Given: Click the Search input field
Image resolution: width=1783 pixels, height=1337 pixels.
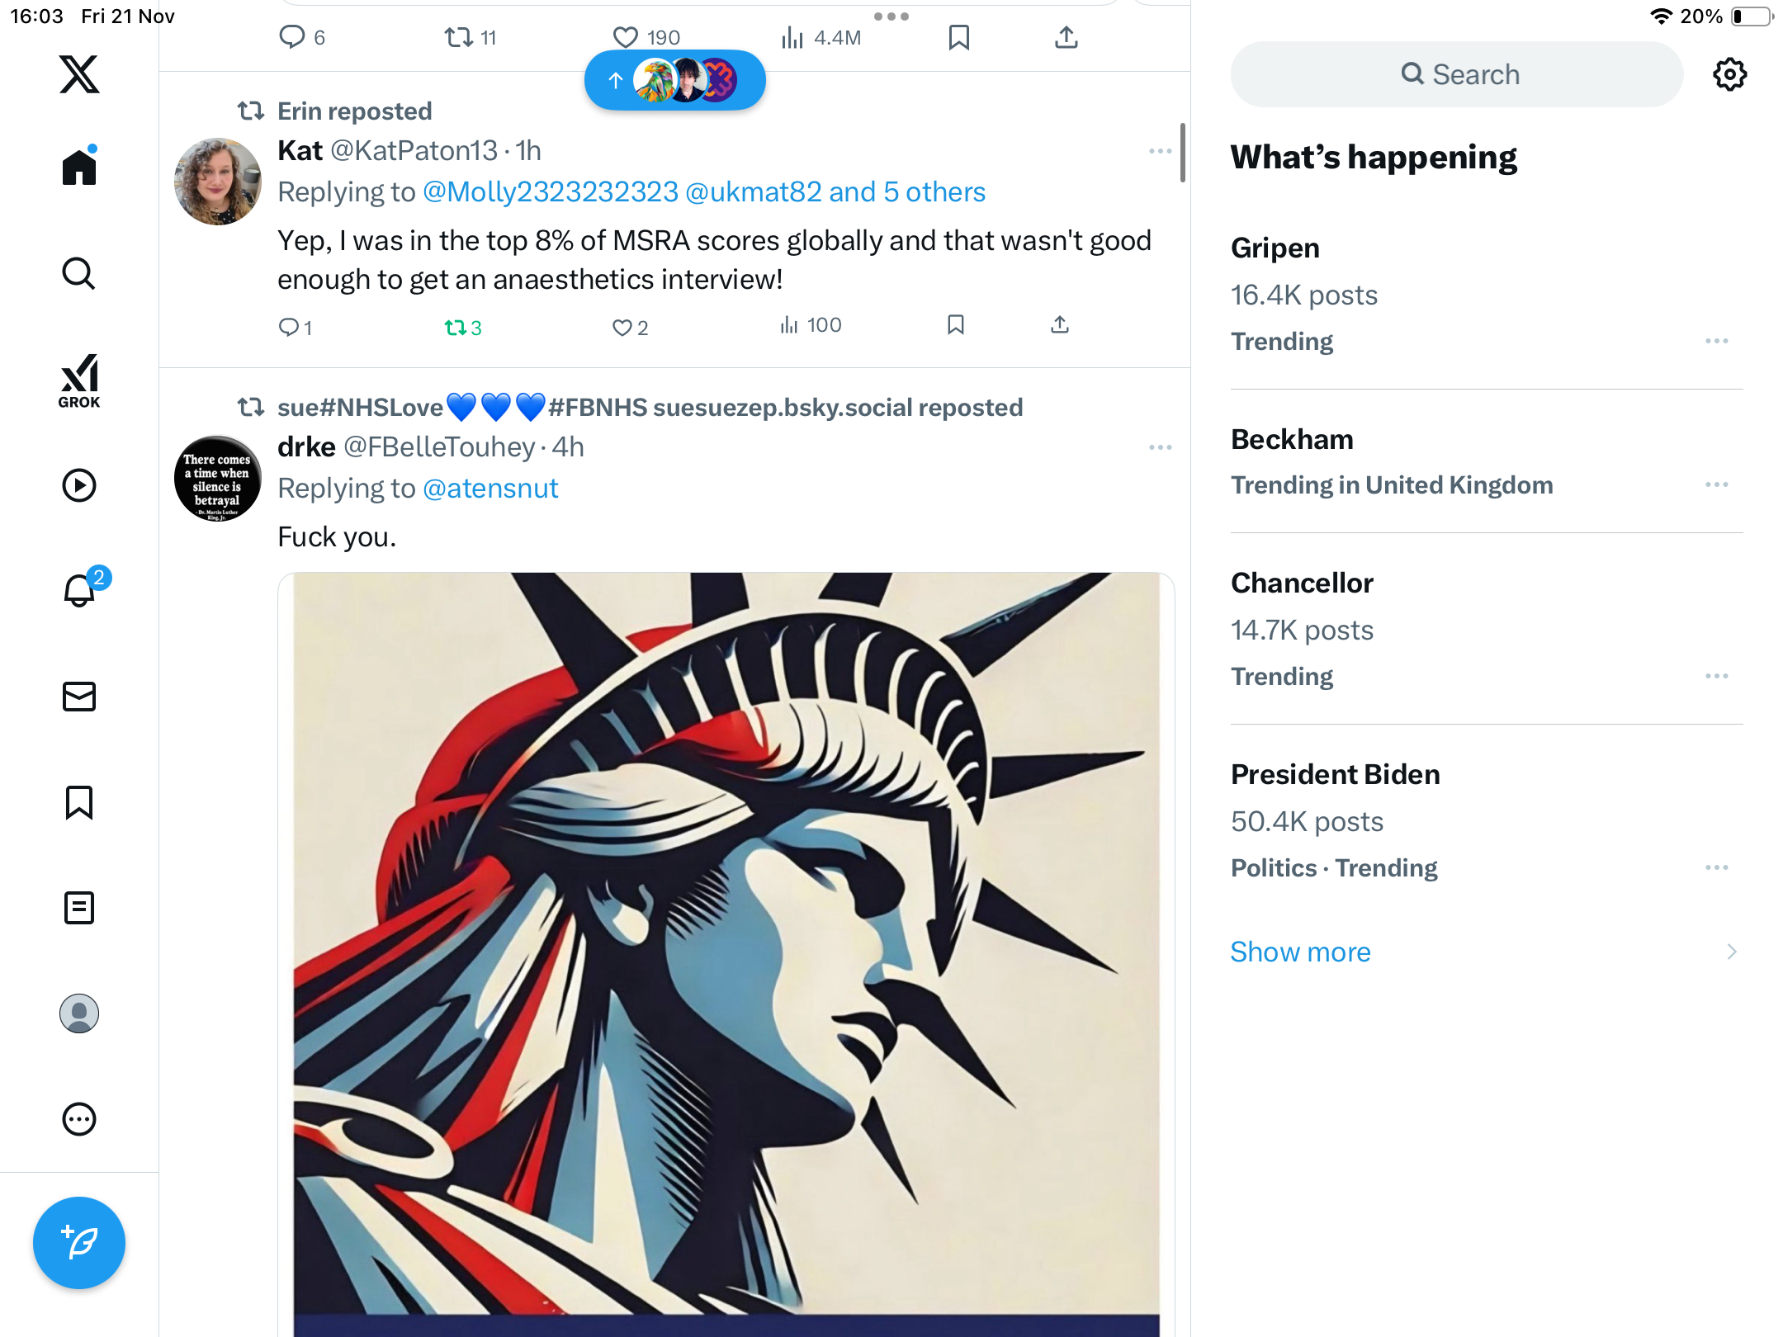Looking at the screenshot, I should pos(1457,74).
